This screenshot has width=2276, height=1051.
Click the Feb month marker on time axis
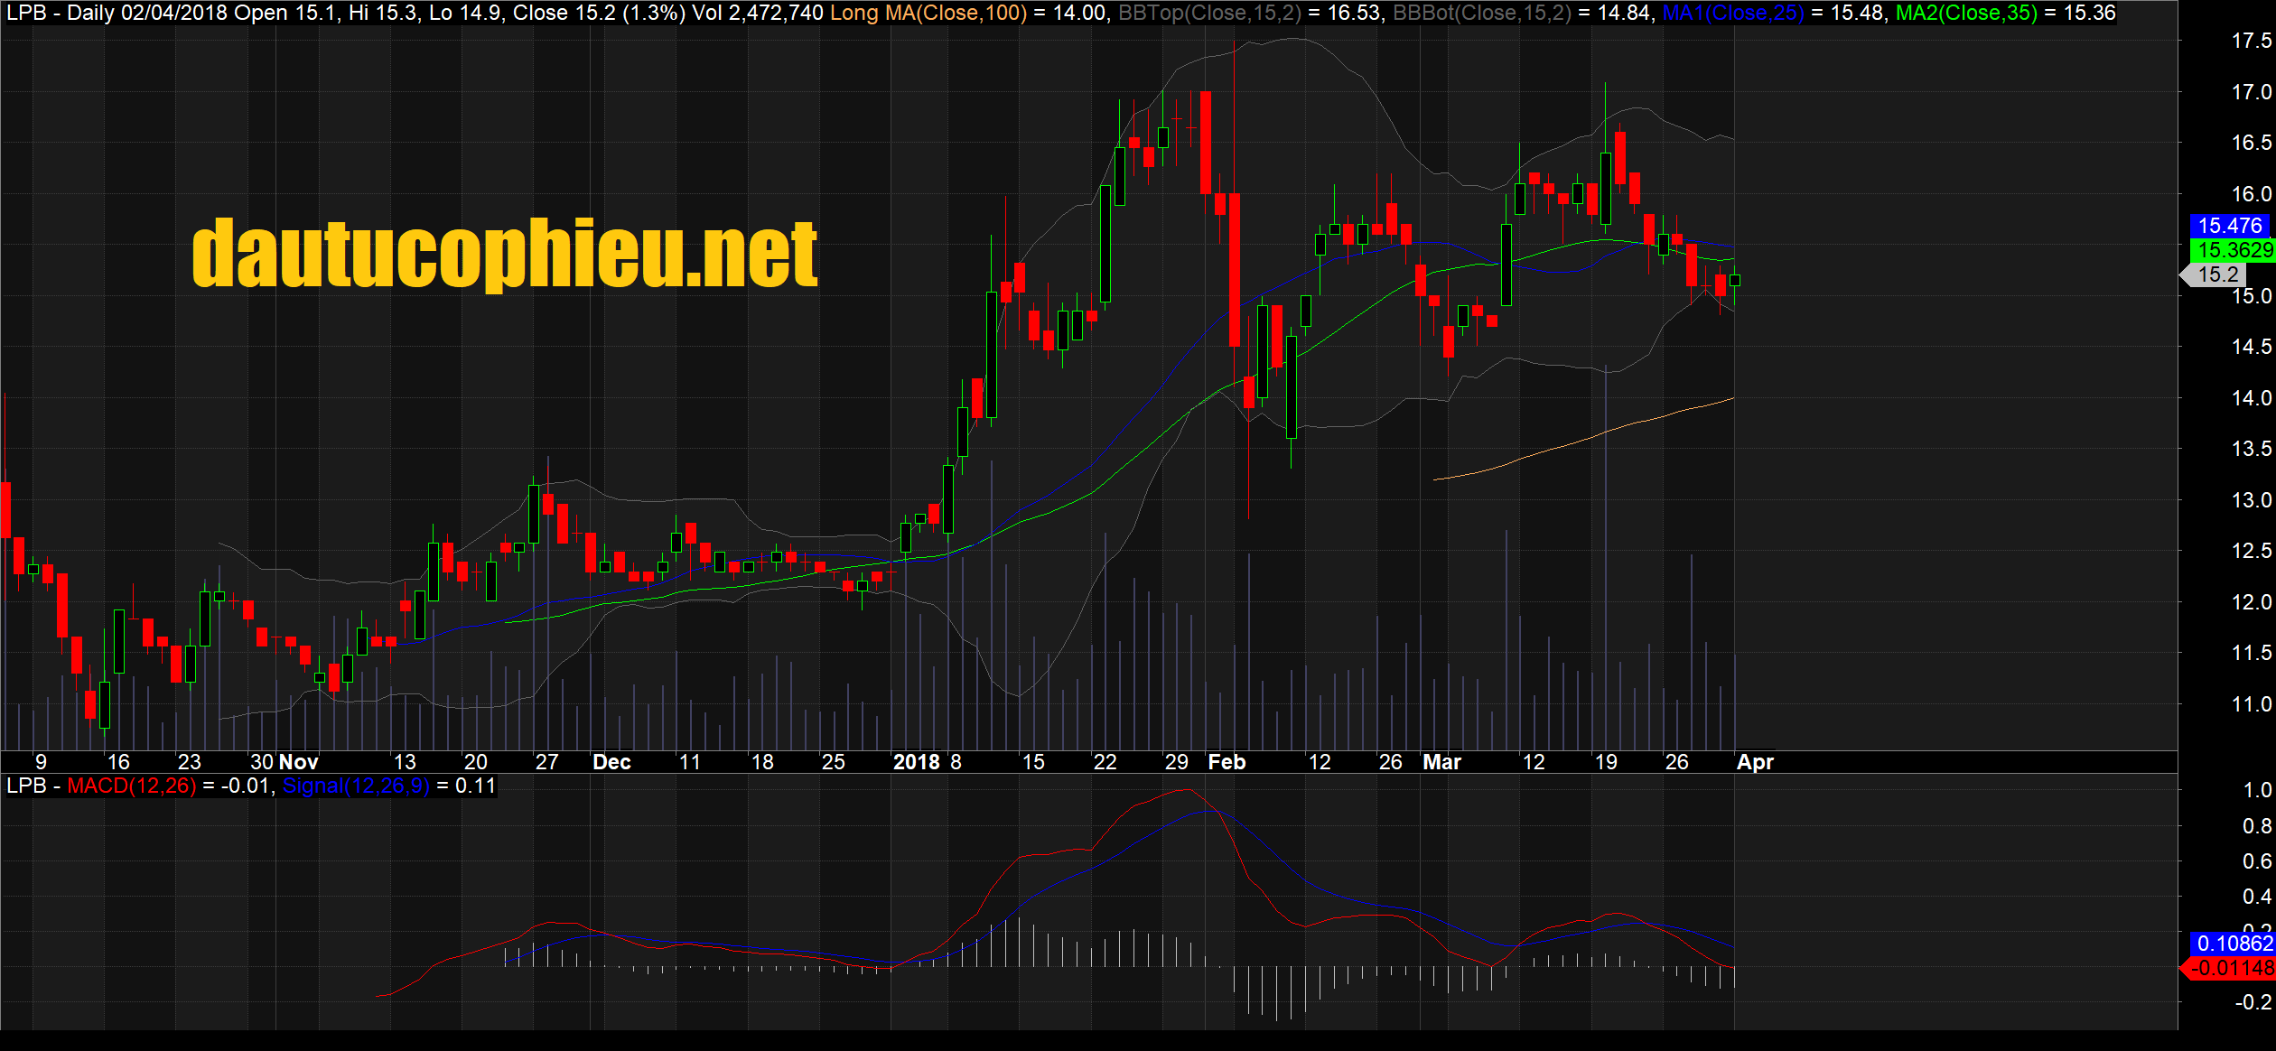point(1227,762)
